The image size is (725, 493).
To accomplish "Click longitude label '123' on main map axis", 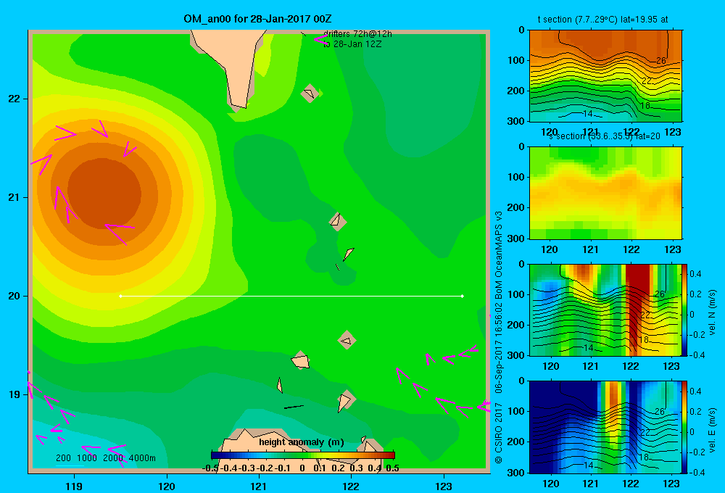I will click(444, 486).
